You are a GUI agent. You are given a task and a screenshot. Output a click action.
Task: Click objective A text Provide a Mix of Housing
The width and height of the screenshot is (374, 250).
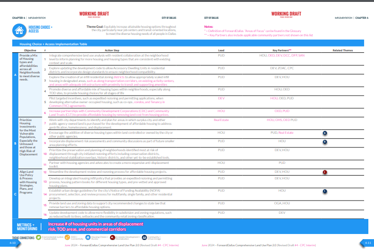pos(30,67)
